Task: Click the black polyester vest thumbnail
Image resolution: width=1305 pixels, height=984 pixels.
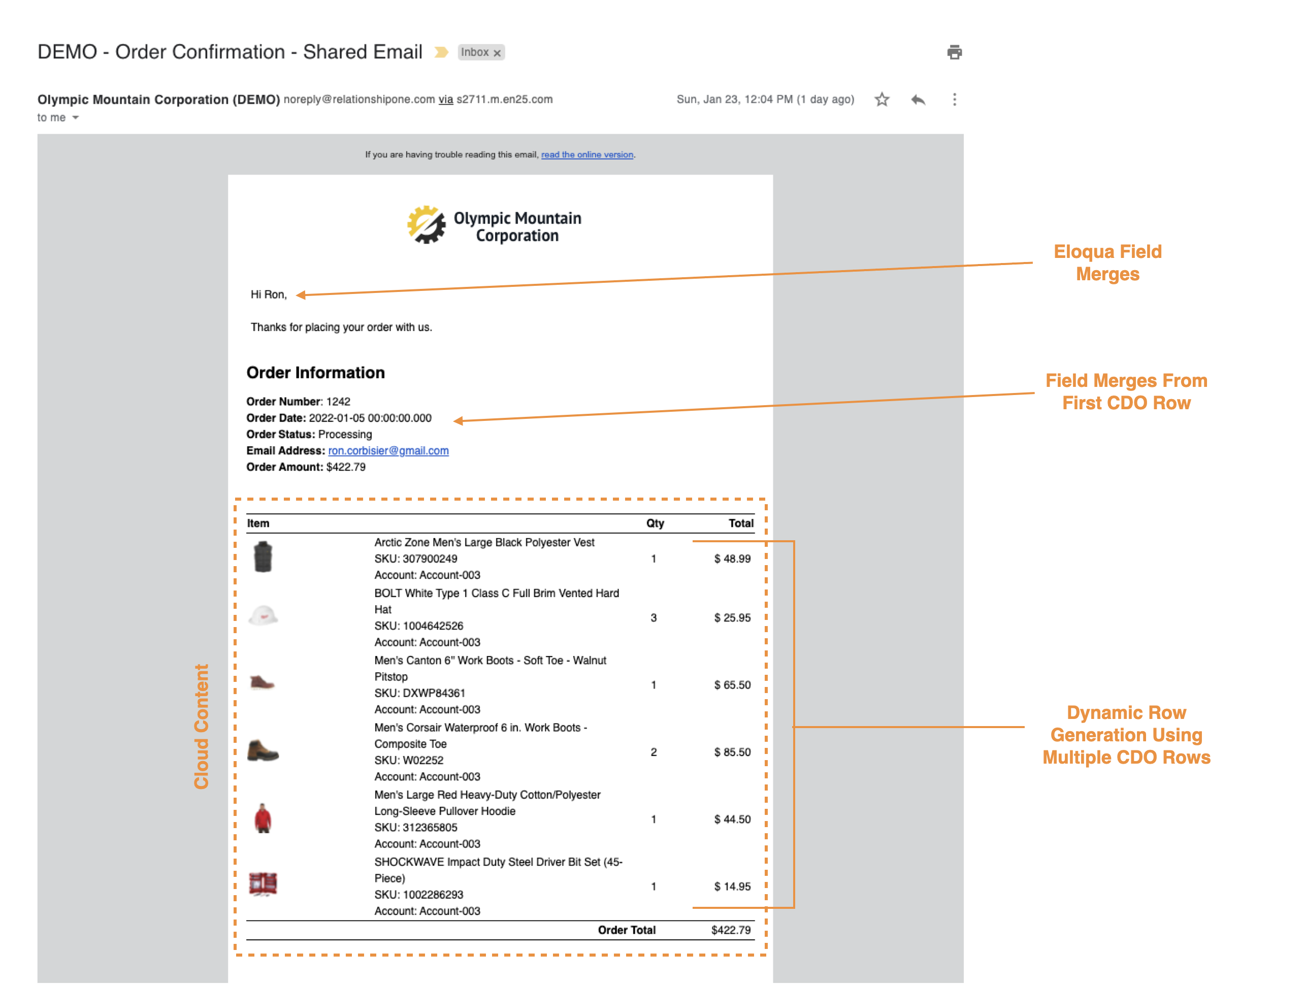Action: (x=263, y=557)
